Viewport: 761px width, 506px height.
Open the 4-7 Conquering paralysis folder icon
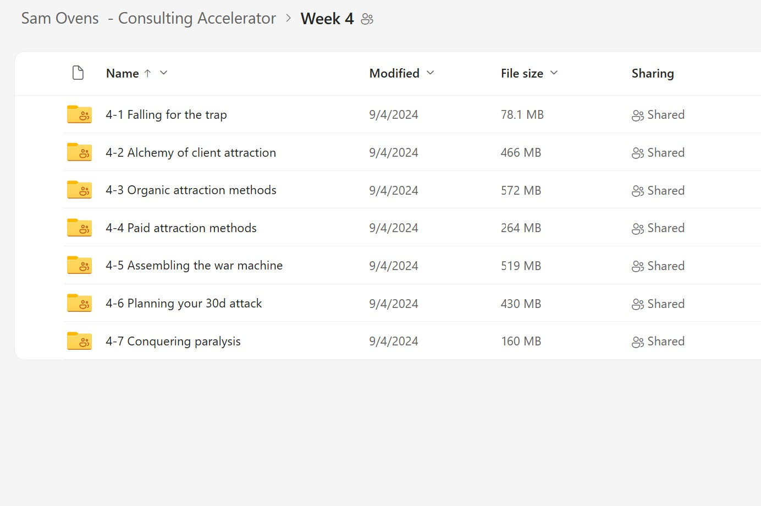pos(79,341)
